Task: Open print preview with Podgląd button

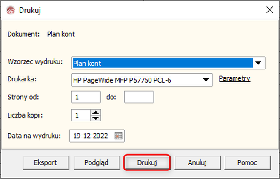Action: click(x=97, y=162)
